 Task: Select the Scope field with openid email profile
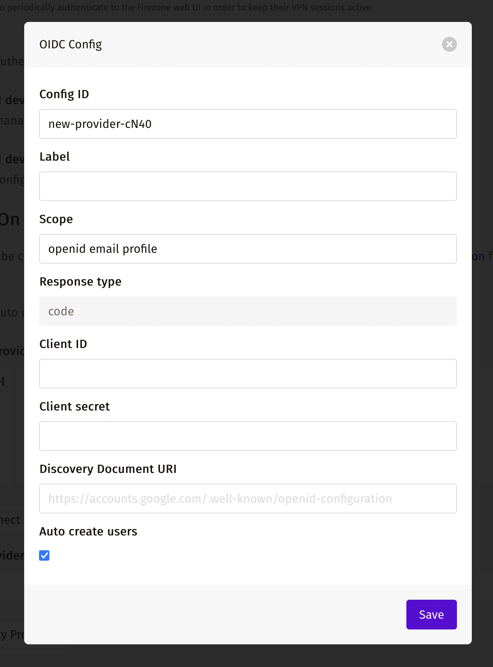248,249
